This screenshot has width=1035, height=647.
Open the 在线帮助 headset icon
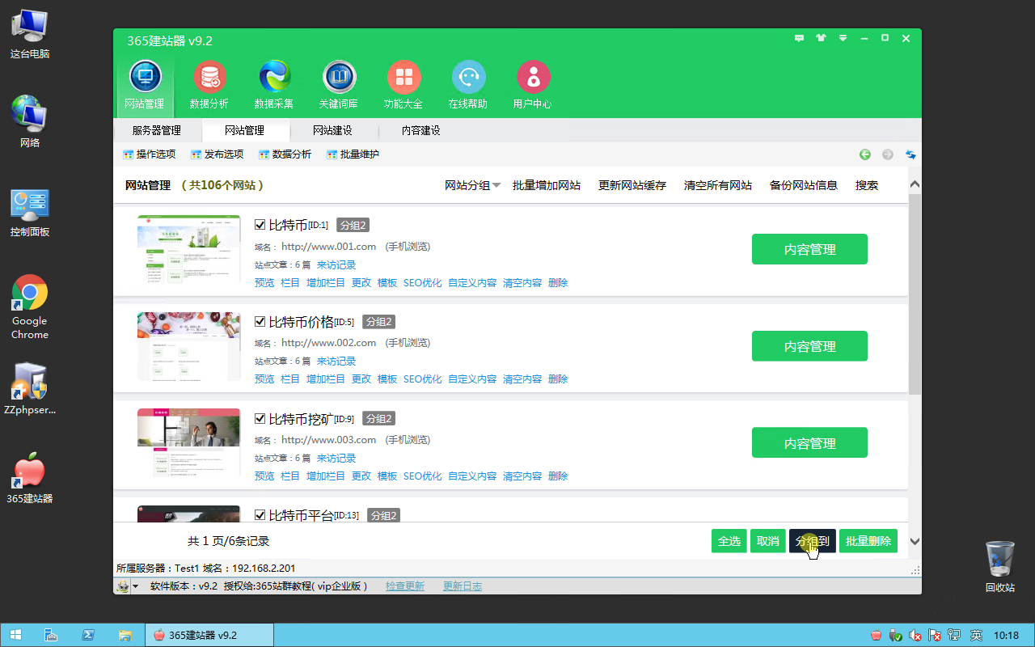click(x=468, y=84)
